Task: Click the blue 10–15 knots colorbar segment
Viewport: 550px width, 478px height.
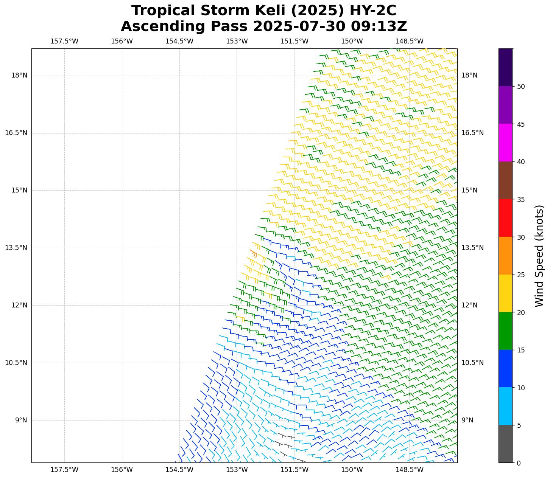Action: point(505,368)
